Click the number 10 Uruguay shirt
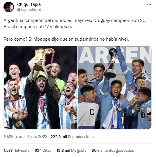156x157 pixels. coord(143,115)
